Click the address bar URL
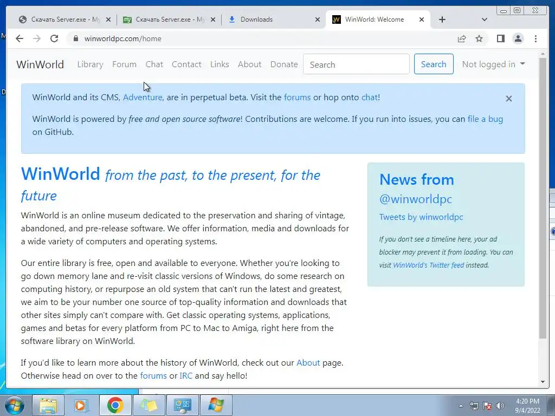The height and width of the screenshot is (416, 555). 123,38
